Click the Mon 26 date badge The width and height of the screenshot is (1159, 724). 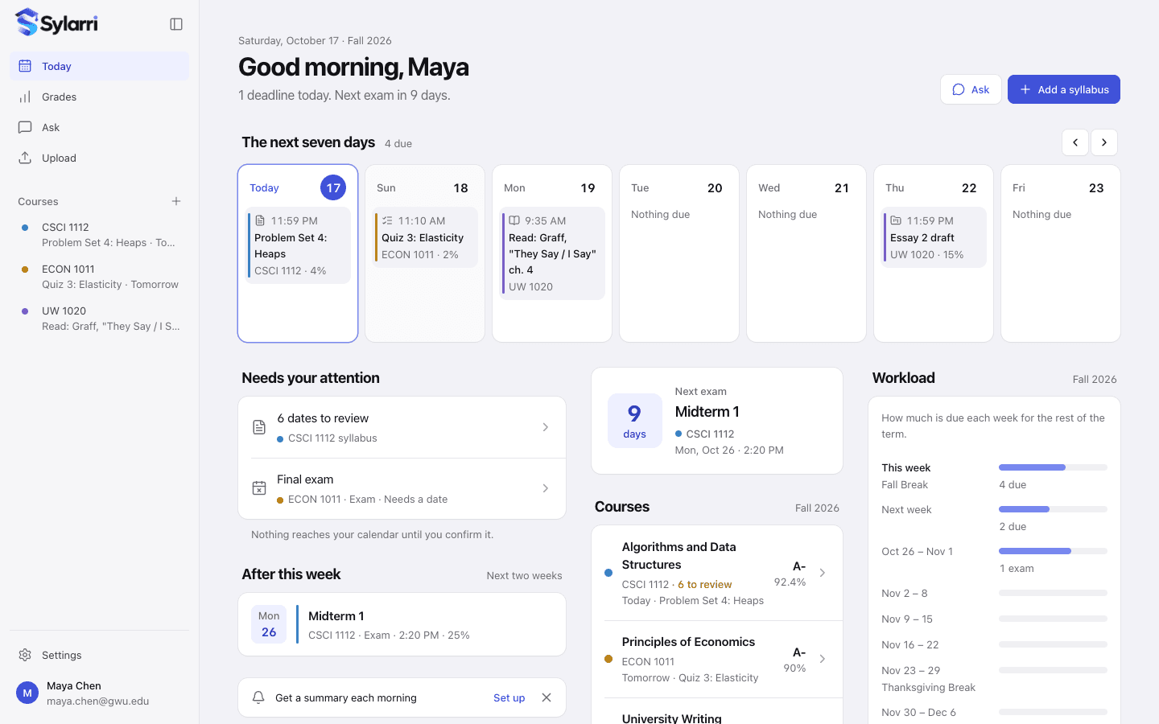pos(269,624)
